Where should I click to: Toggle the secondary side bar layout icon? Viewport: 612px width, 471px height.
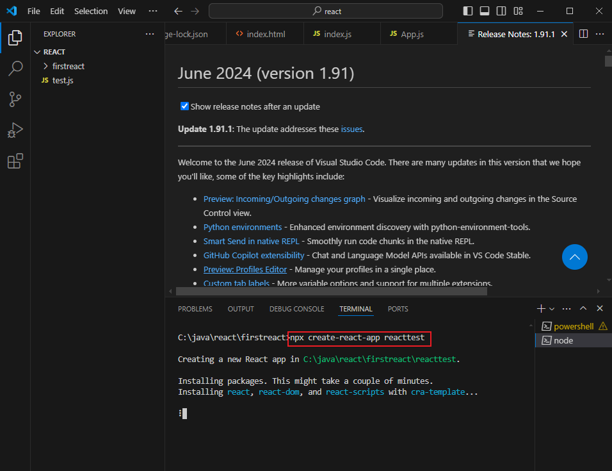pyautogui.click(x=501, y=11)
